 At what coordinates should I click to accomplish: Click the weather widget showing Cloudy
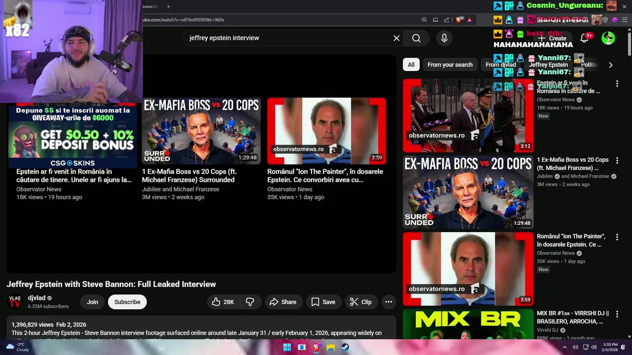[17, 347]
